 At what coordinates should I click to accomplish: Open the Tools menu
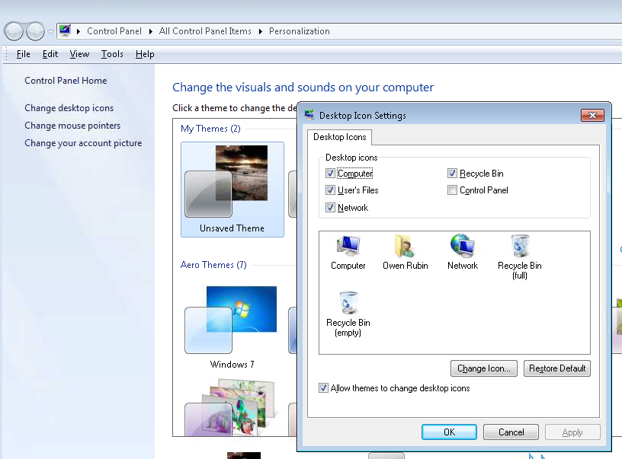(x=112, y=54)
